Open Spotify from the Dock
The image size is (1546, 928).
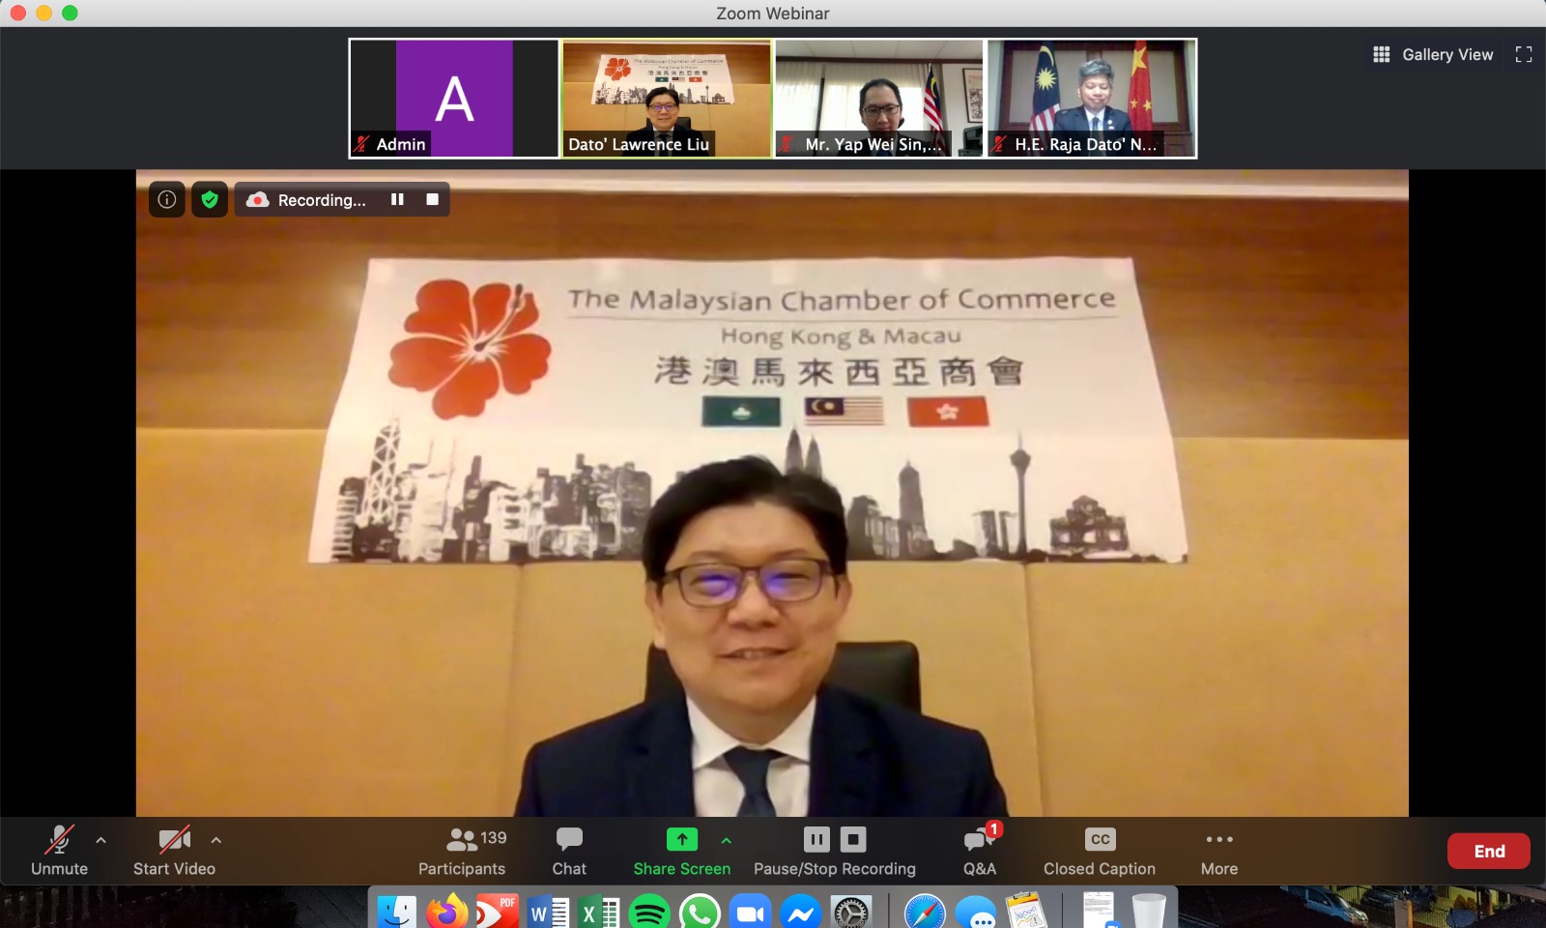click(649, 912)
